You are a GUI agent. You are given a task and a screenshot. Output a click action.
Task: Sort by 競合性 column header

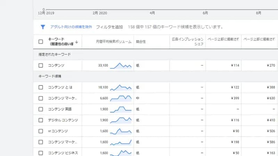[x=141, y=42]
